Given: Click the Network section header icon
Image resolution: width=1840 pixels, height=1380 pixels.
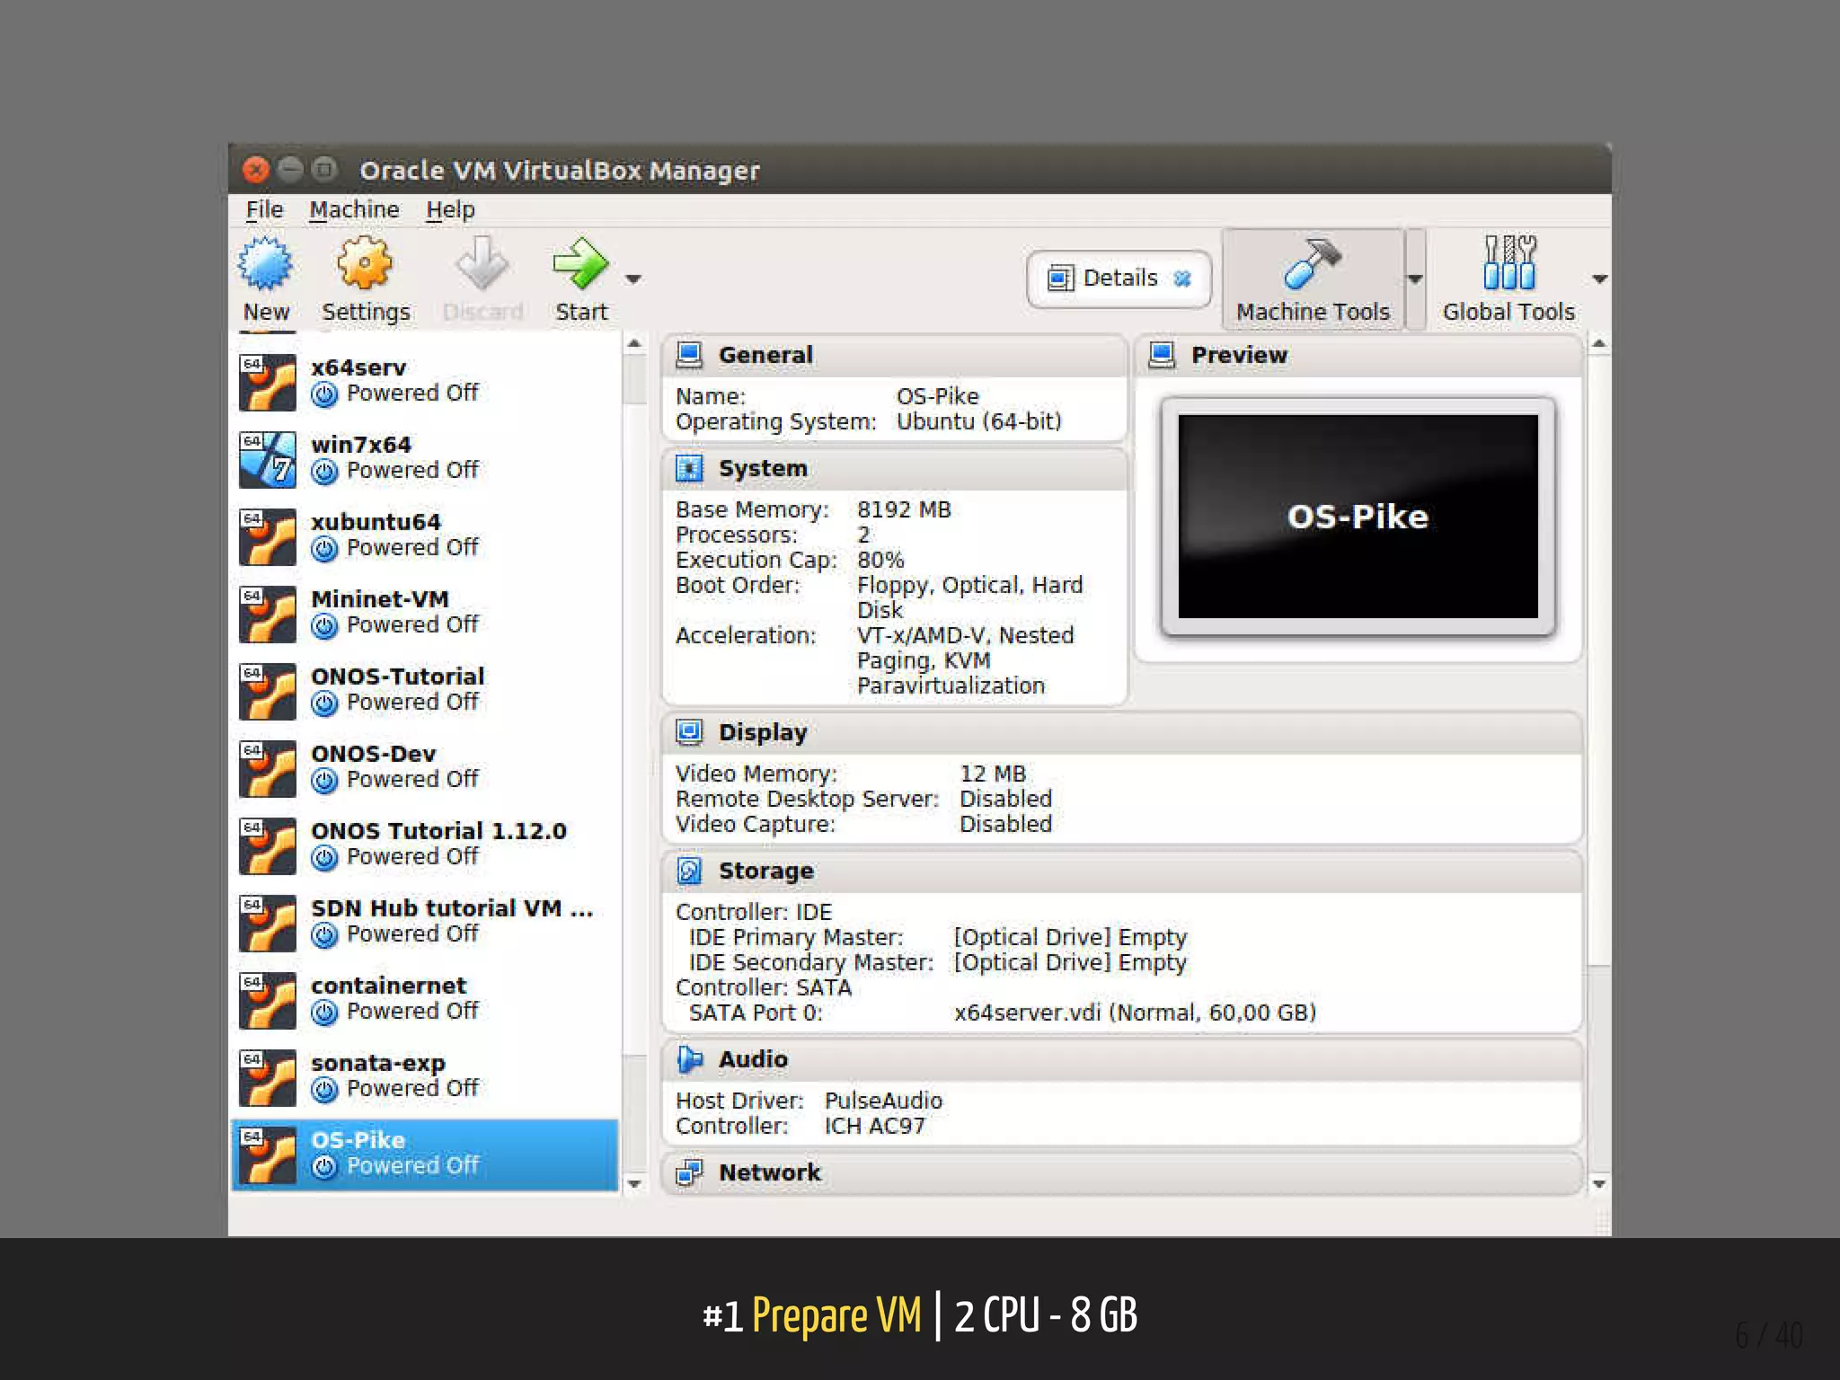Looking at the screenshot, I should [689, 1172].
